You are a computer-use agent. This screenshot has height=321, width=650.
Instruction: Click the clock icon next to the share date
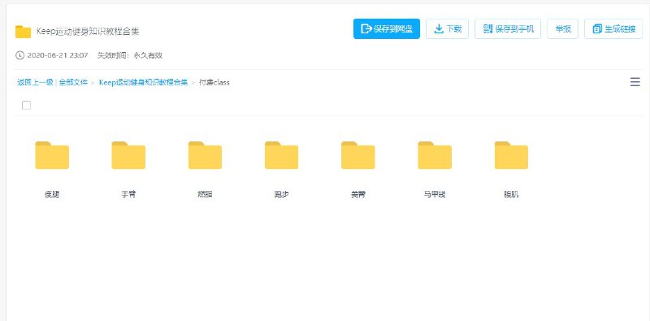tap(19, 55)
